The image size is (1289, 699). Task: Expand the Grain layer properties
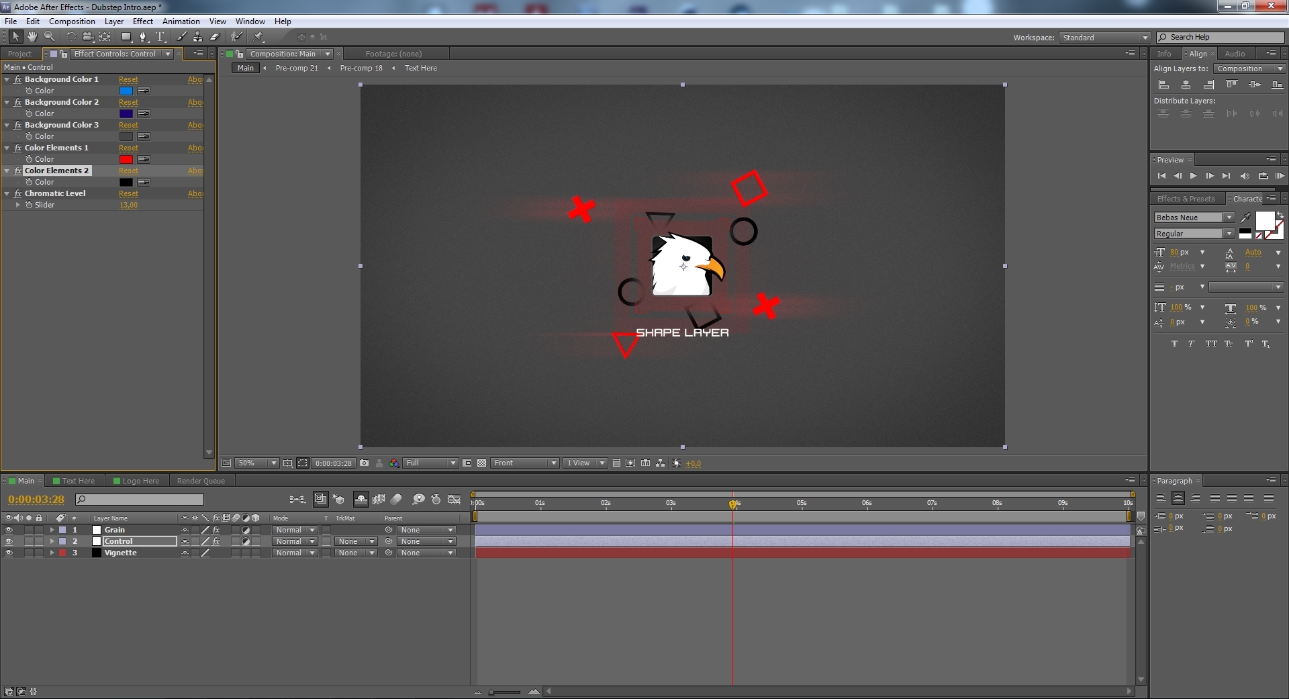(52, 530)
